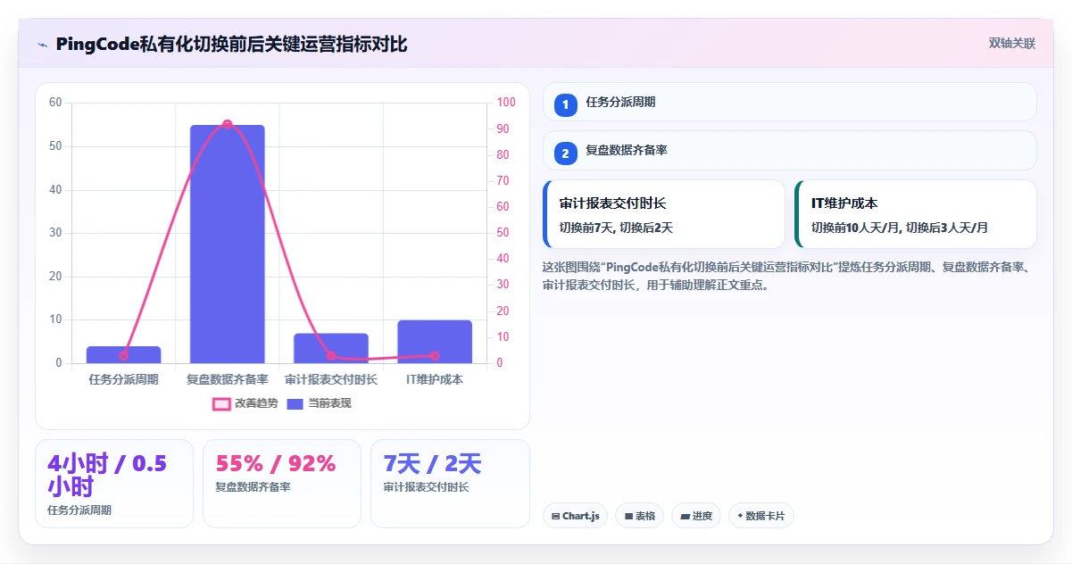Screen dimensions: 1072x564
Task: Click the IT维护成本 bar in chart
Action: coord(435,342)
